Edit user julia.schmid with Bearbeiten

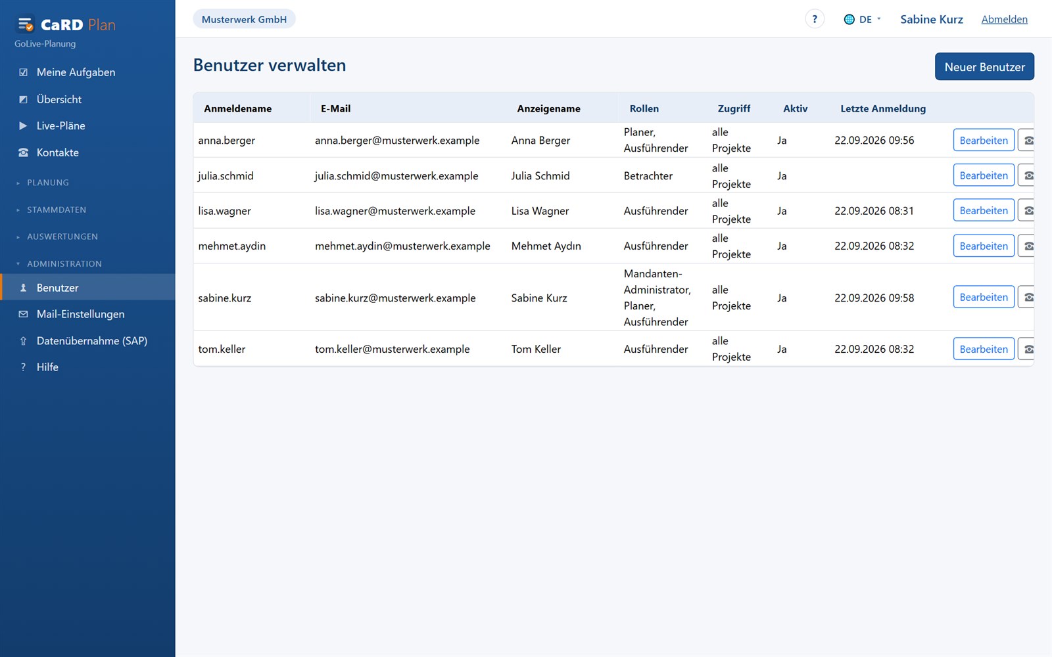[984, 175]
